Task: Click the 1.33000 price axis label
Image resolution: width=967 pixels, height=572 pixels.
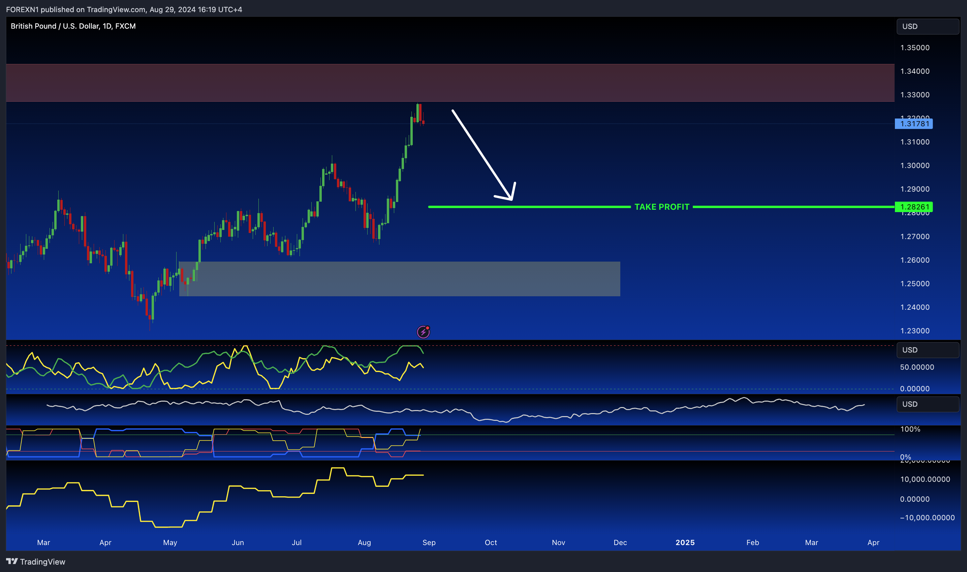Action: 914,95
